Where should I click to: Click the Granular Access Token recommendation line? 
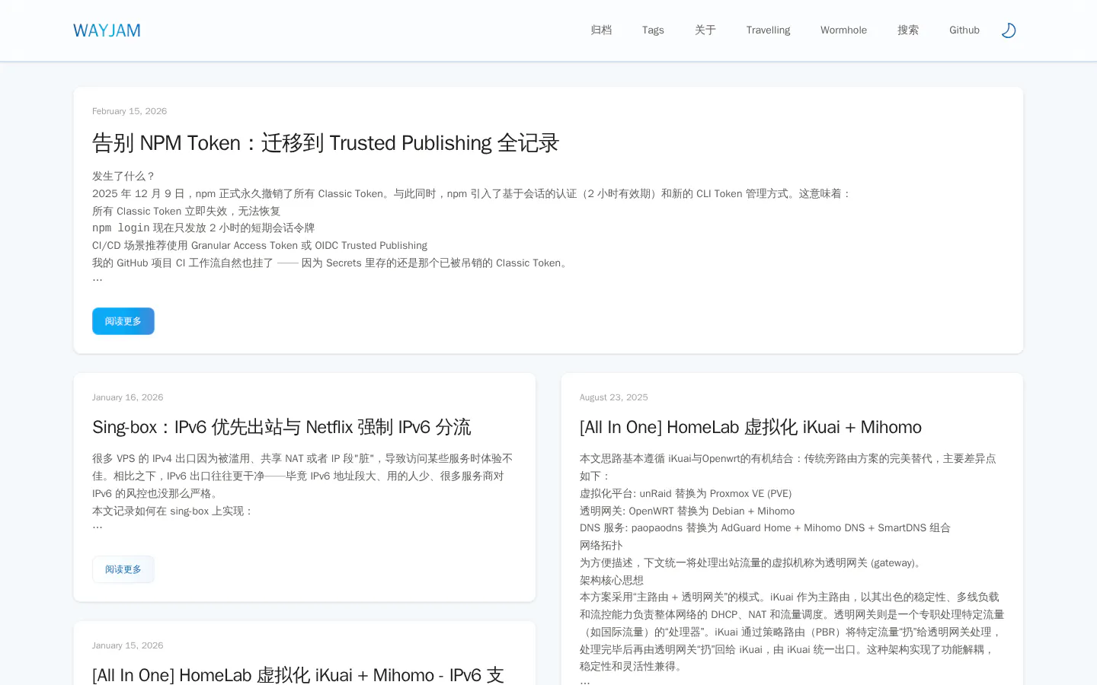click(260, 246)
